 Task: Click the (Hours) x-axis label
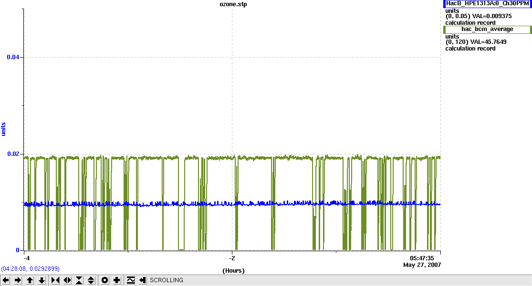point(233,271)
